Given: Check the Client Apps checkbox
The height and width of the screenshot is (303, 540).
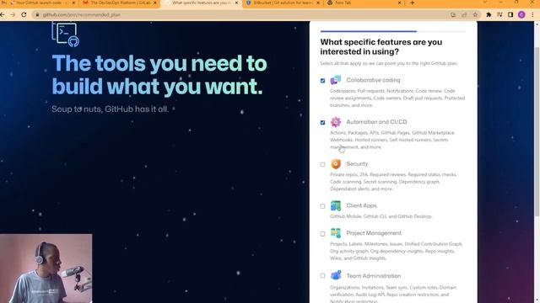Looking at the screenshot, I should pos(322,206).
